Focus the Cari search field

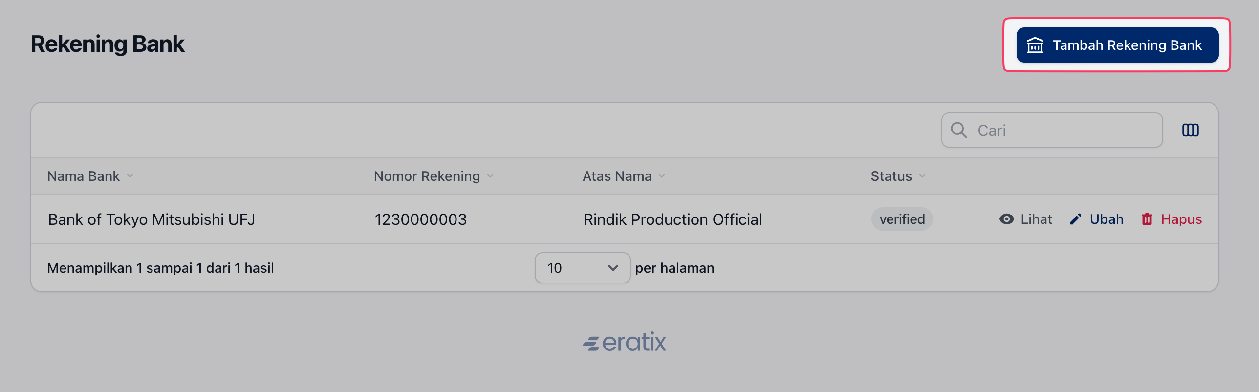click(1052, 130)
